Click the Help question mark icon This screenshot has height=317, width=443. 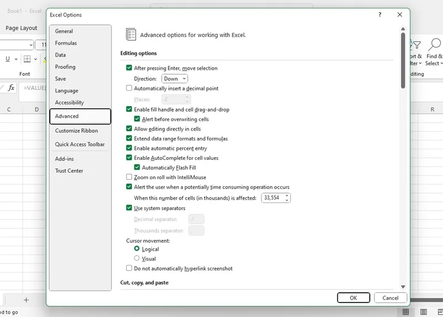[x=380, y=15]
